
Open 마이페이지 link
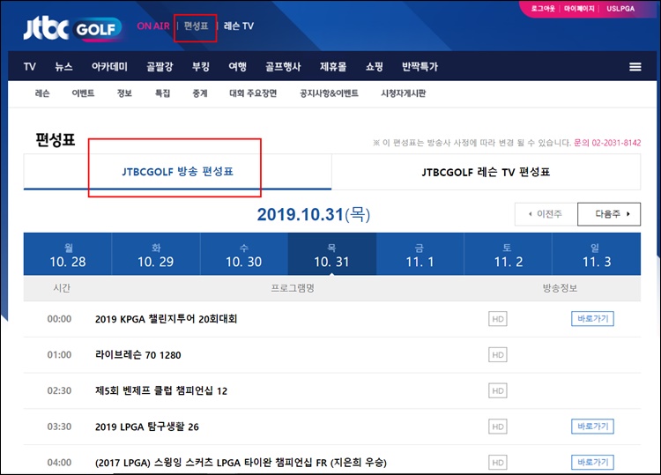(579, 9)
